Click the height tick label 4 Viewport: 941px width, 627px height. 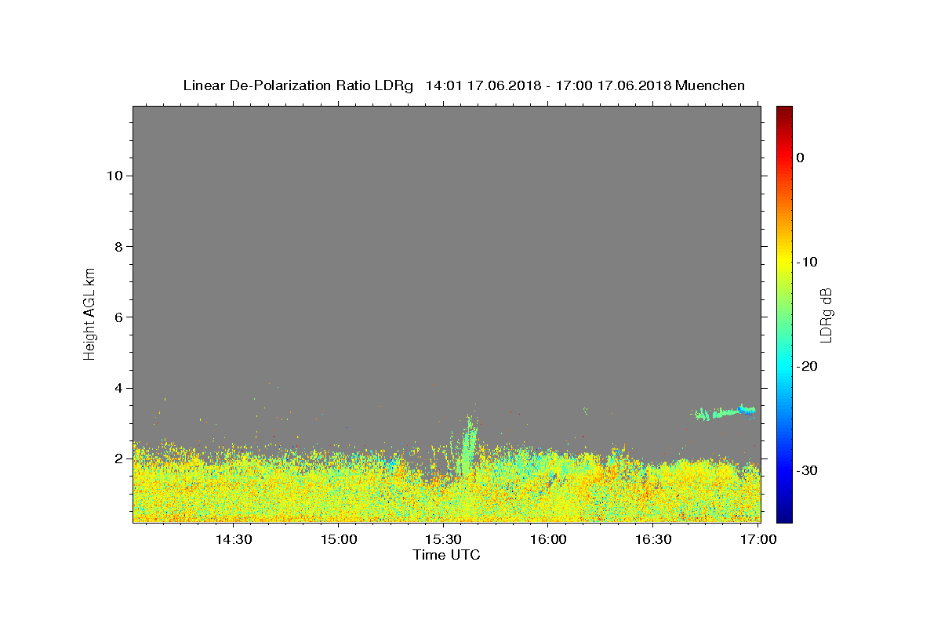[x=118, y=388]
